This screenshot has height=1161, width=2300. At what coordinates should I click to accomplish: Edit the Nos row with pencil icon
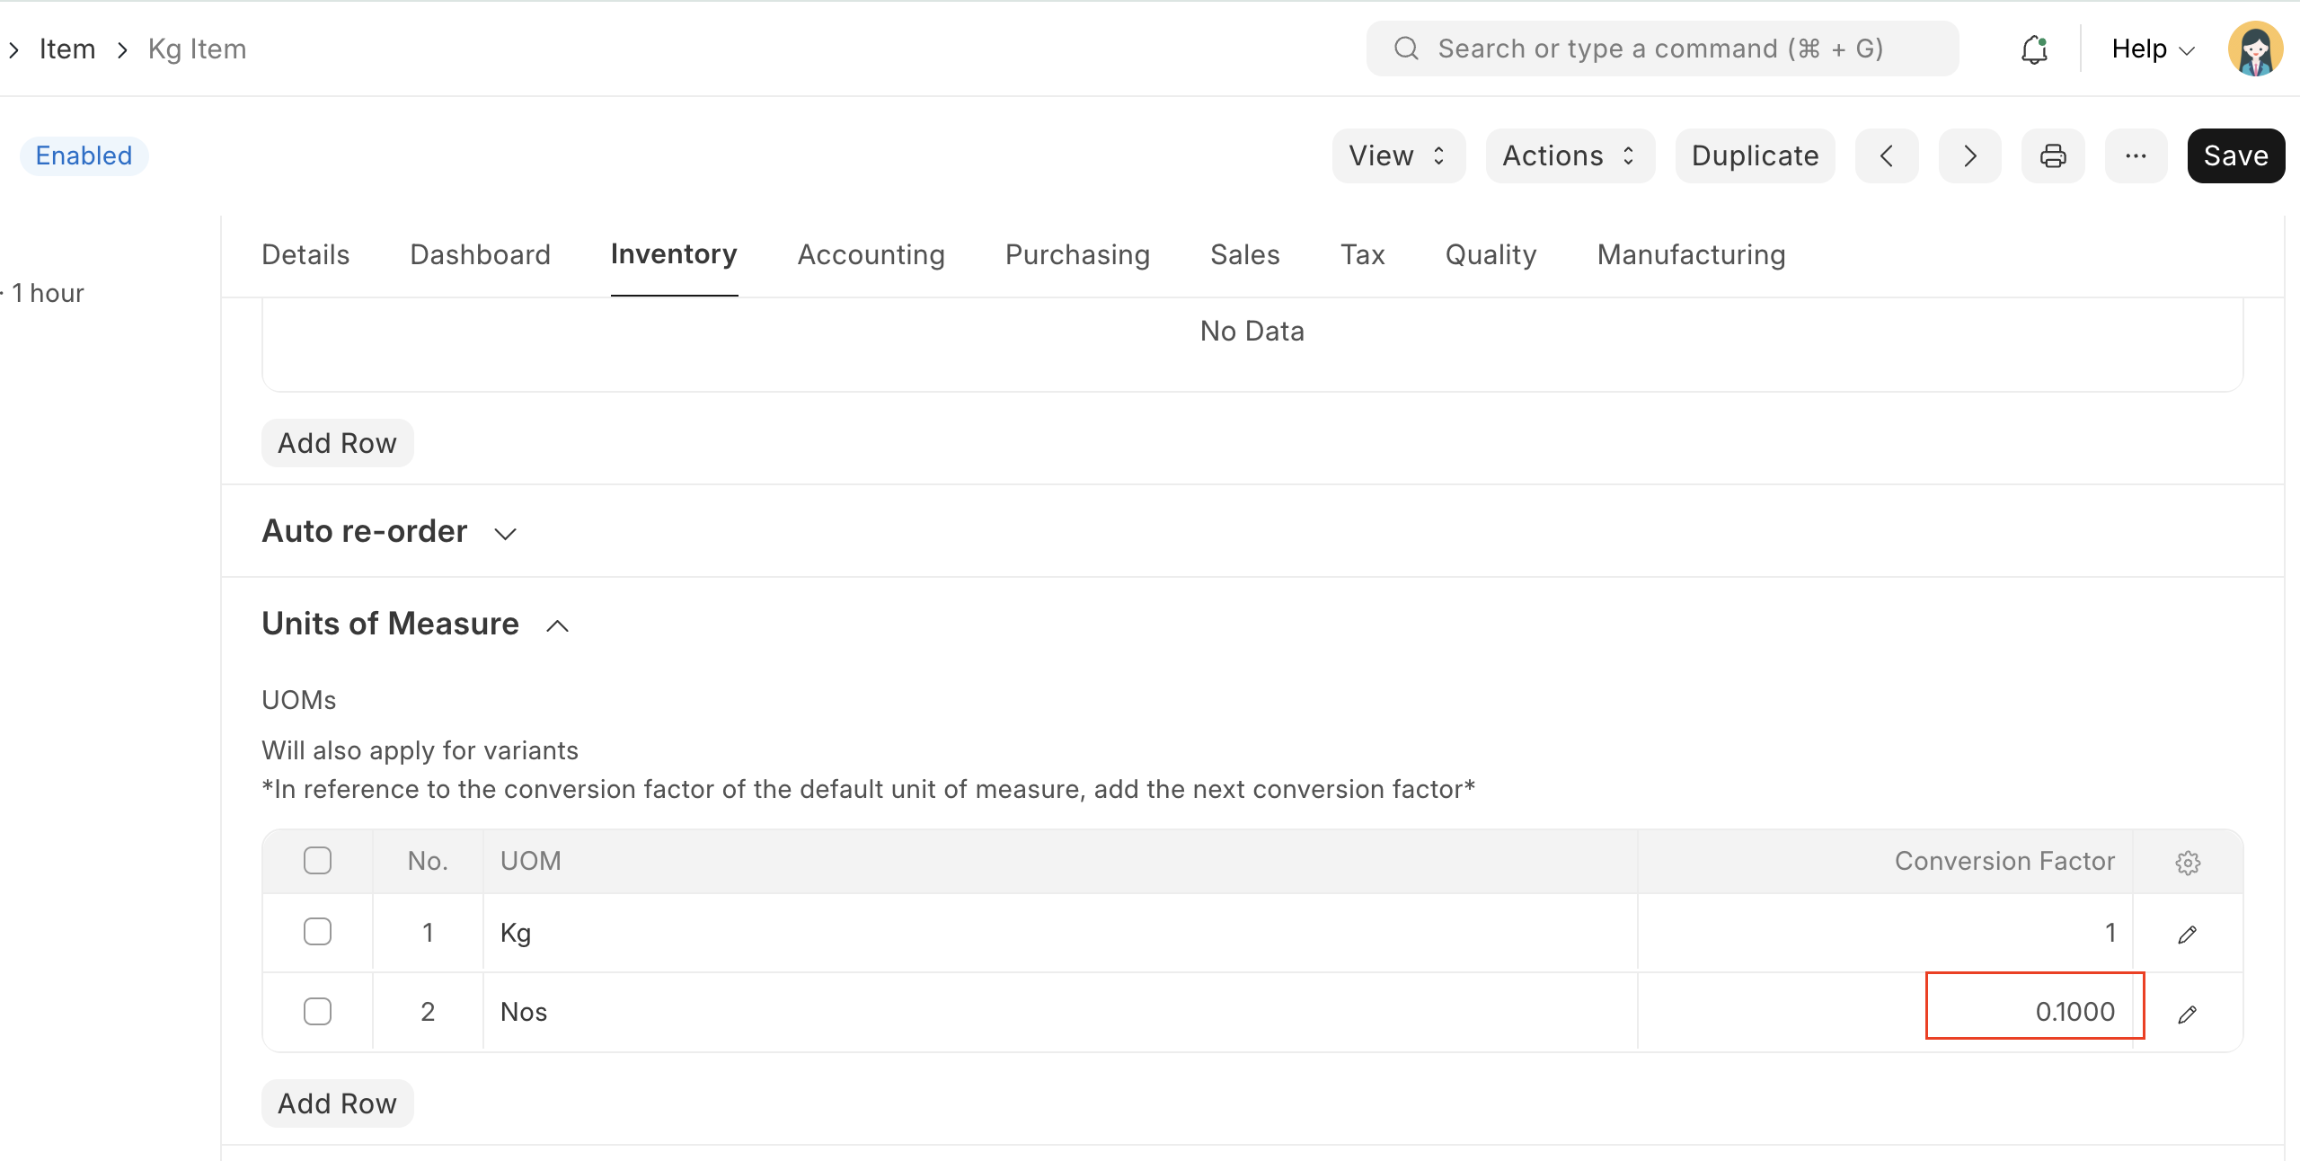click(2188, 1014)
